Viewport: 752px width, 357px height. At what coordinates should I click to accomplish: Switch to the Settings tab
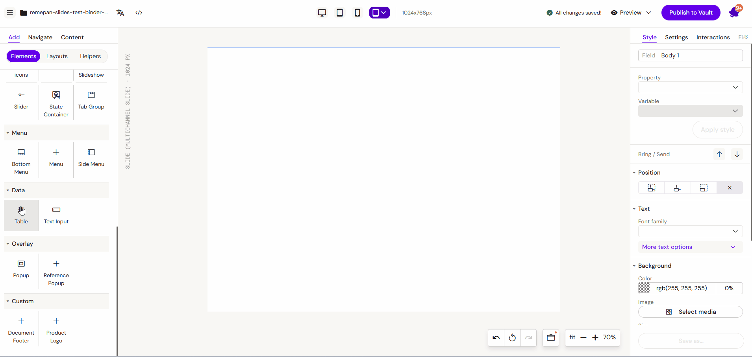coord(676,37)
